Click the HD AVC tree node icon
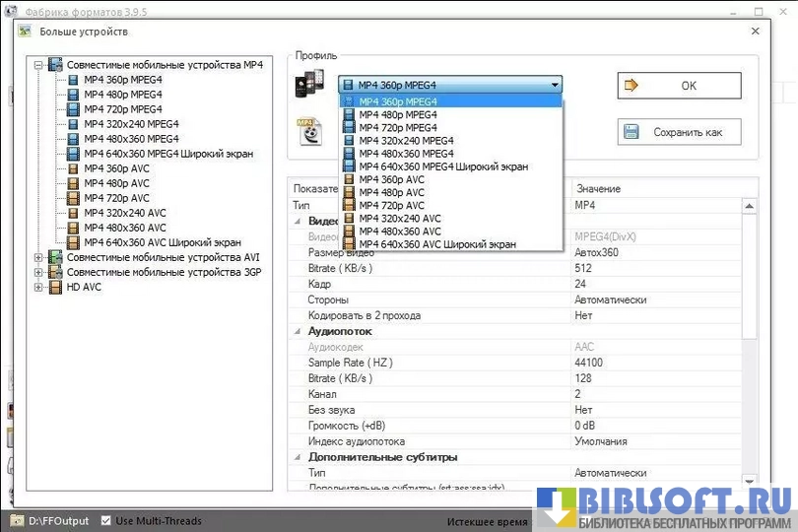Image resolution: width=798 pixels, height=532 pixels. pyautogui.click(x=55, y=287)
